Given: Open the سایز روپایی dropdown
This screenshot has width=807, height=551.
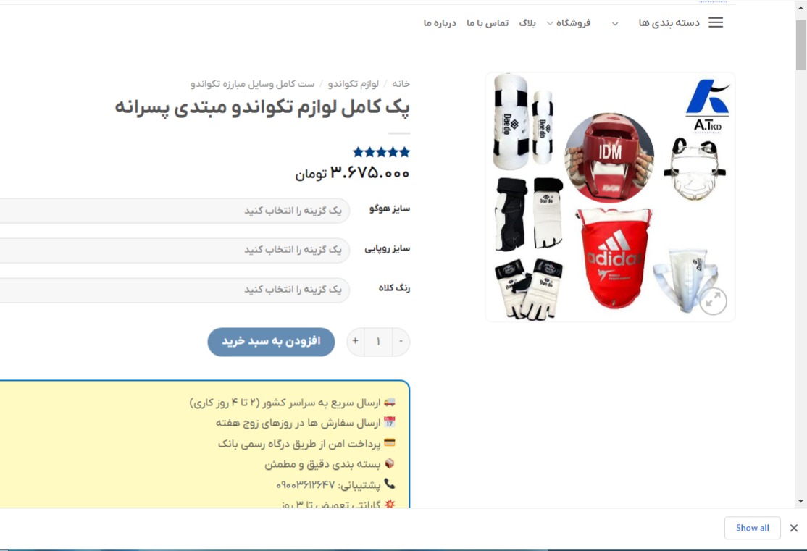Looking at the screenshot, I should 175,250.
